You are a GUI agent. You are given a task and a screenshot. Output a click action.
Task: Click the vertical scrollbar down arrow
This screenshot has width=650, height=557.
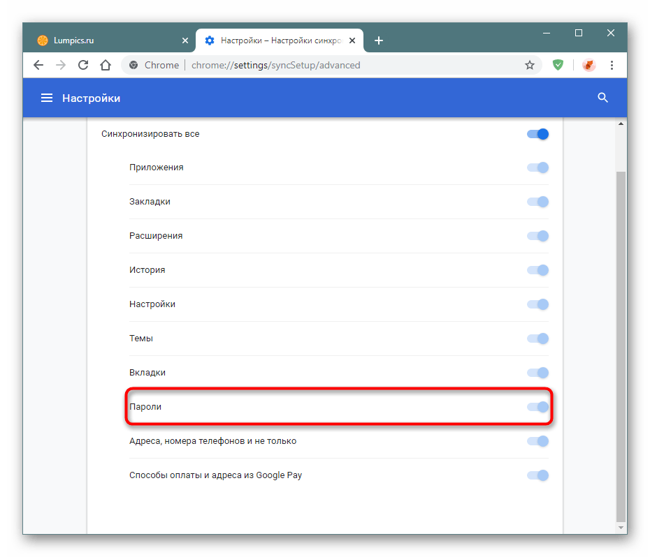coord(621,528)
